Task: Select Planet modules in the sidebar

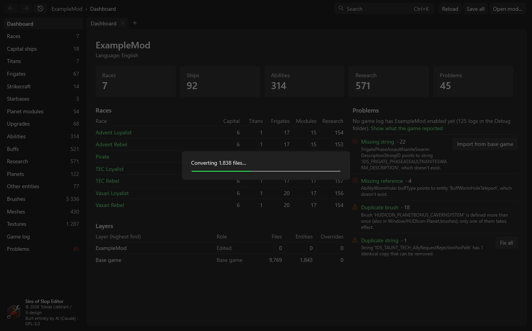Action: [x=43, y=111]
